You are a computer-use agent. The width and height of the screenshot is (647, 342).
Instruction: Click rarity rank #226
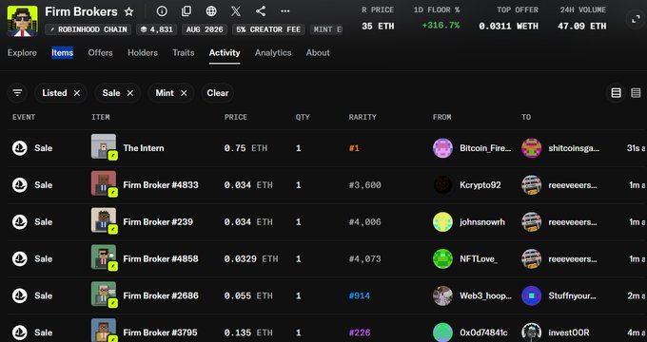click(x=359, y=332)
